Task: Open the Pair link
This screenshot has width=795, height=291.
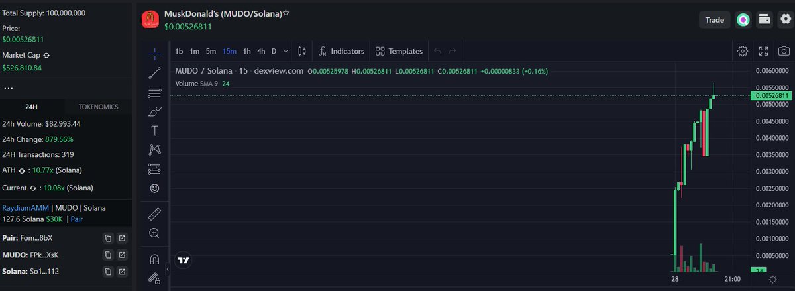Action: pyautogui.click(x=77, y=219)
